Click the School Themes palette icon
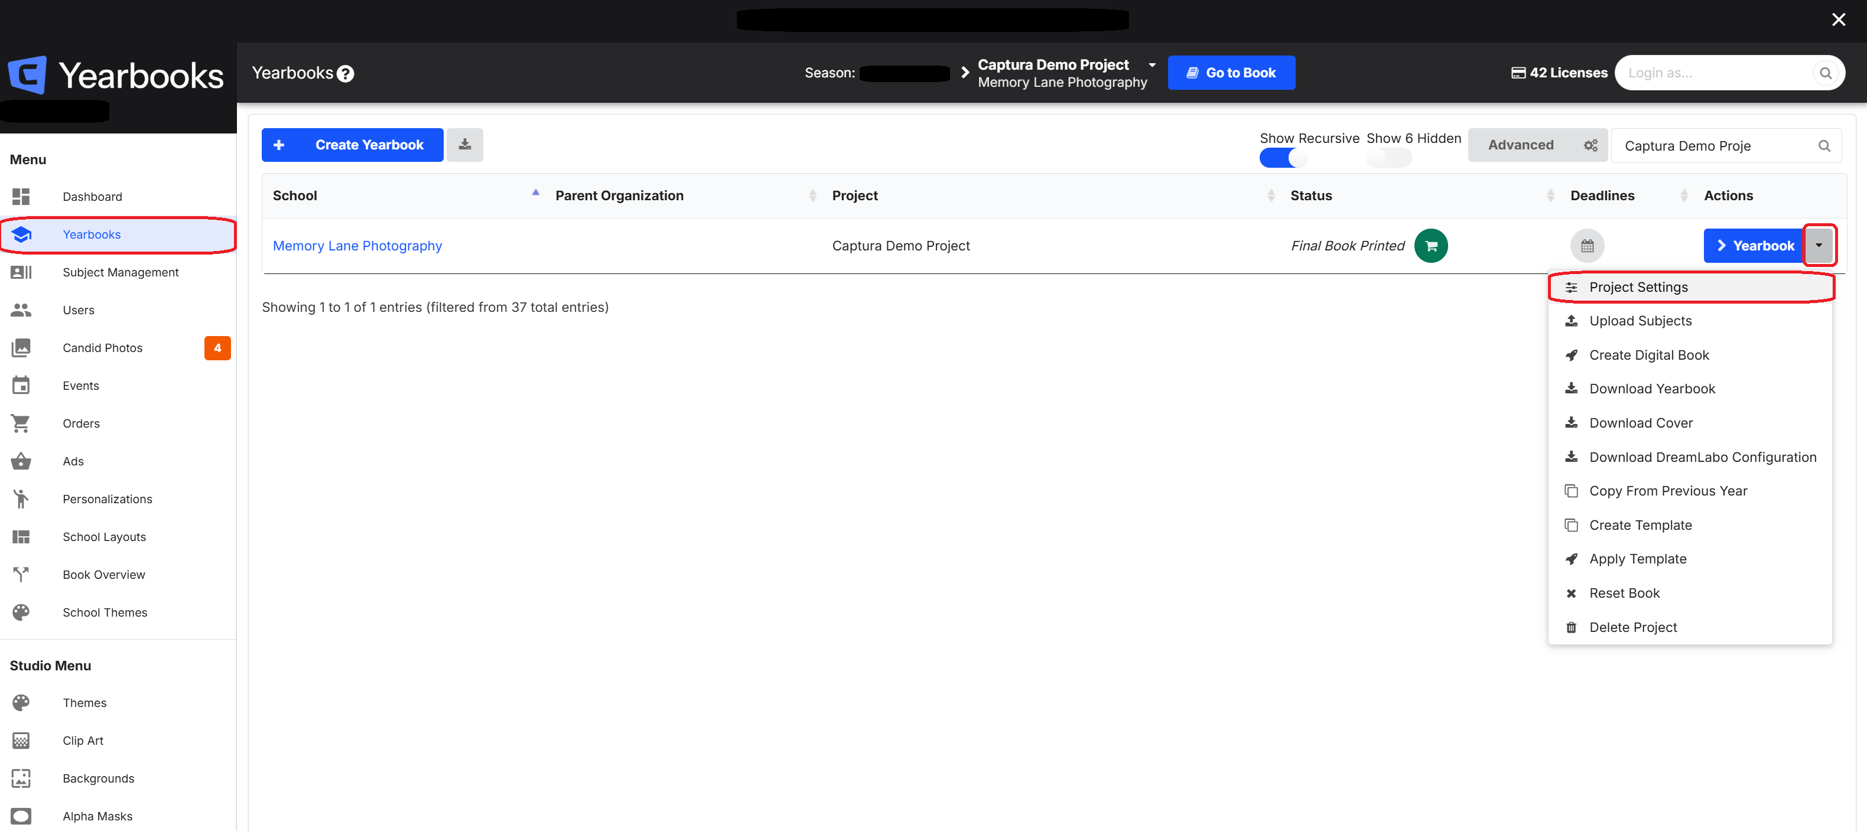Viewport: 1867px width, 831px height. (x=21, y=612)
